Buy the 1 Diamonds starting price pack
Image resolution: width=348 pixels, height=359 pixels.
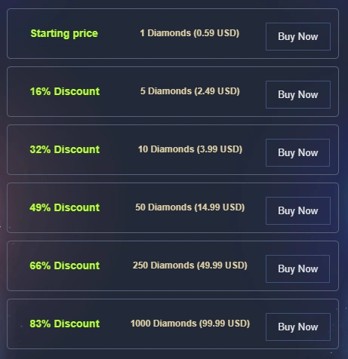(298, 37)
